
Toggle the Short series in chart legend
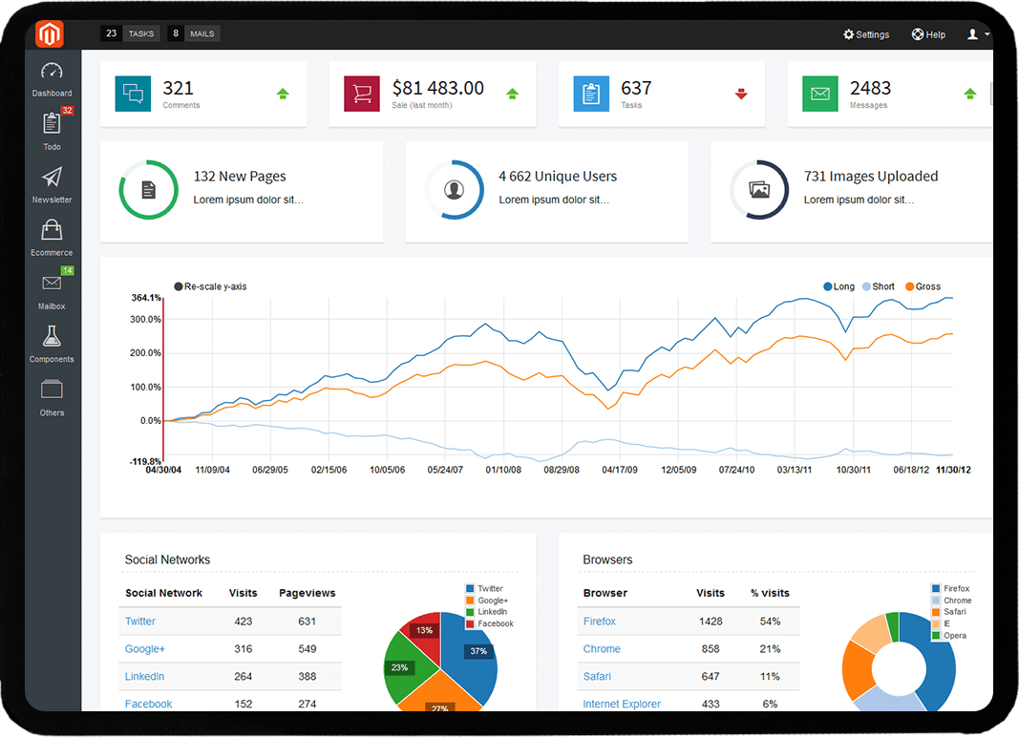[x=877, y=286]
